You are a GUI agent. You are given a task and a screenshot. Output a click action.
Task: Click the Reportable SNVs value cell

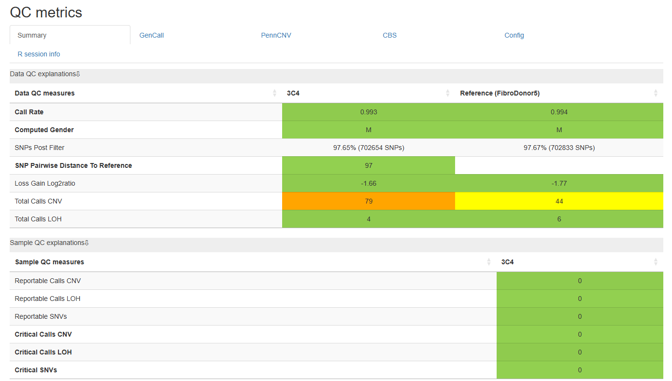point(580,316)
